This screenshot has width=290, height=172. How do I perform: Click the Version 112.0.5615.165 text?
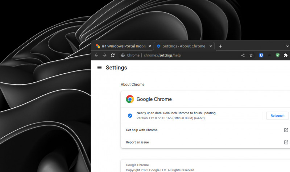pyautogui.click(x=170, y=118)
